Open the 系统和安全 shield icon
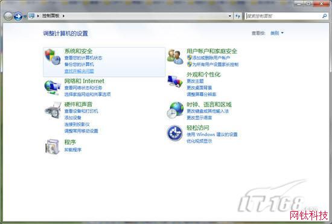Screen dimensions: 332x224 pyautogui.click(x=53, y=57)
